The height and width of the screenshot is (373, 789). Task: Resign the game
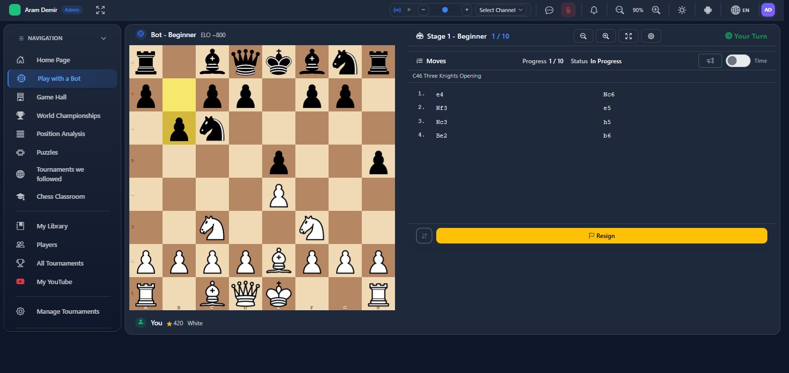tap(602, 235)
